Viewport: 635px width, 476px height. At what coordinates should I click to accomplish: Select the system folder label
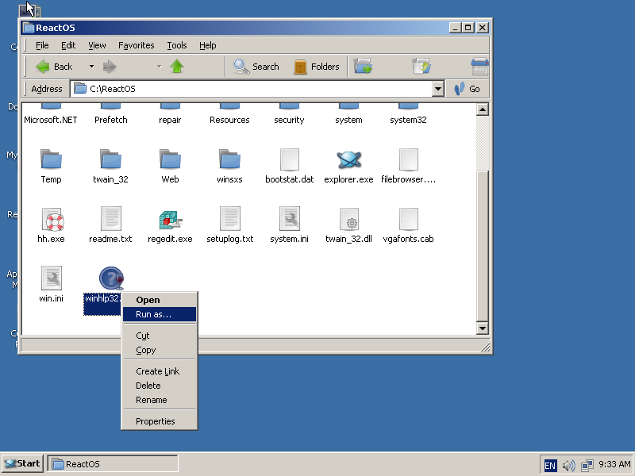pos(348,121)
